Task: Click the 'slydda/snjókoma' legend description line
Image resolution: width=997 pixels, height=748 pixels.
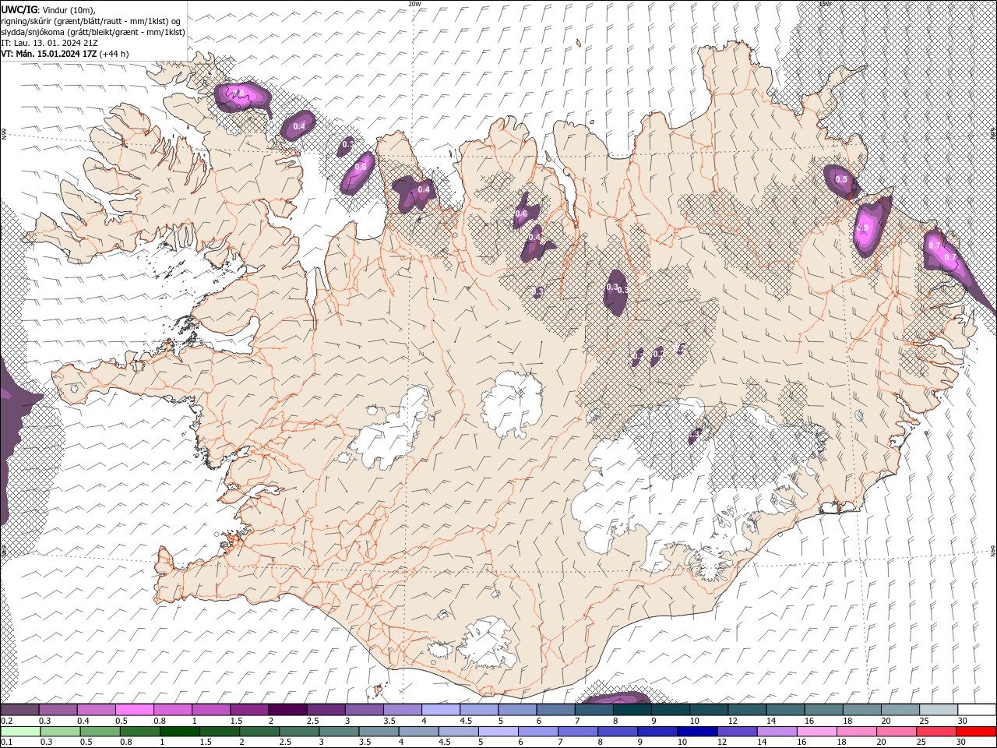Action: pyautogui.click(x=93, y=31)
